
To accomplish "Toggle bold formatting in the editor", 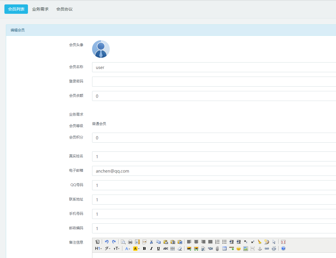I will (x=144, y=249).
